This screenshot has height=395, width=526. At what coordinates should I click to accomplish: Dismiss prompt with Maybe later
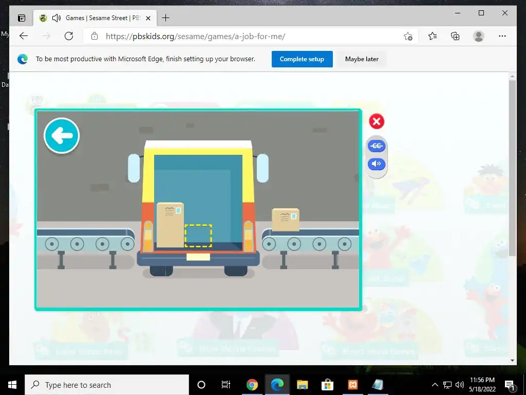tap(362, 59)
